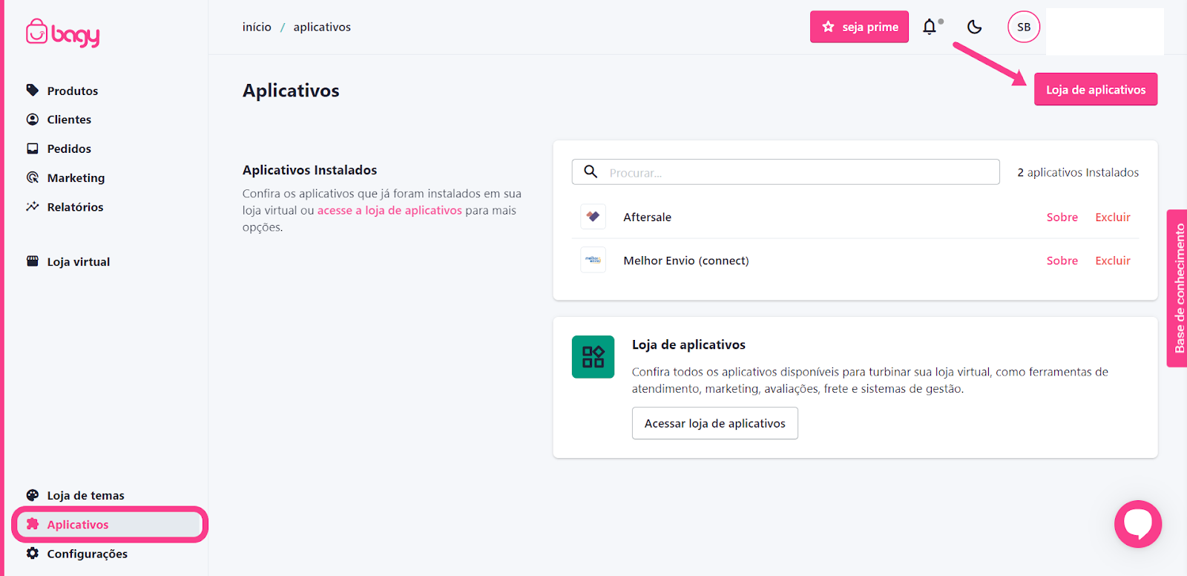The image size is (1187, 576).
Task: Click Sobre for Melhor Envio (connect)
Action: click(x=1062, y=261)
